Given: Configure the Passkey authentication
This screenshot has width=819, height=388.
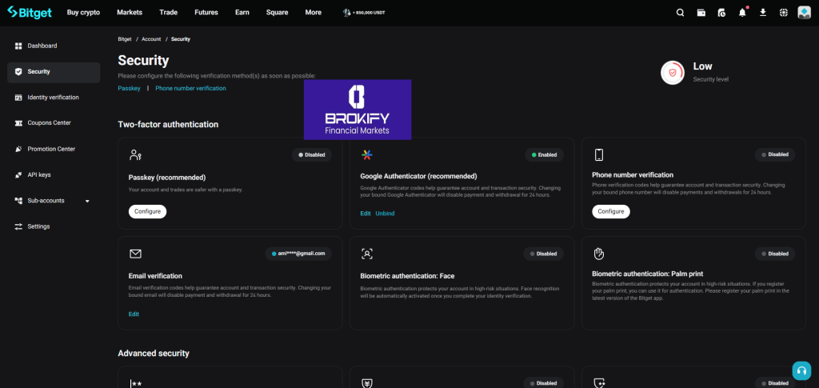Looking at the screenshot, I should pos(147,212).
